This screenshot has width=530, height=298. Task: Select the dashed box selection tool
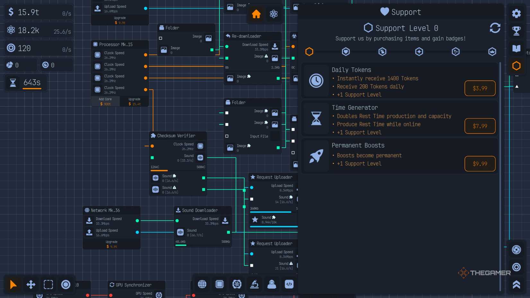point(48,284)
